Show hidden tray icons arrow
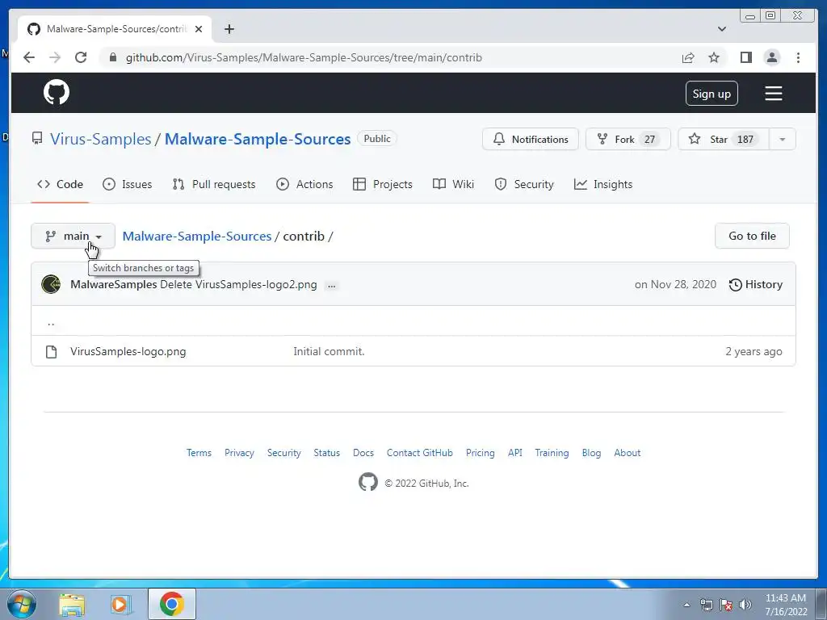The width and height of the screenshot is (827, 620). click(x=686, y=605)
